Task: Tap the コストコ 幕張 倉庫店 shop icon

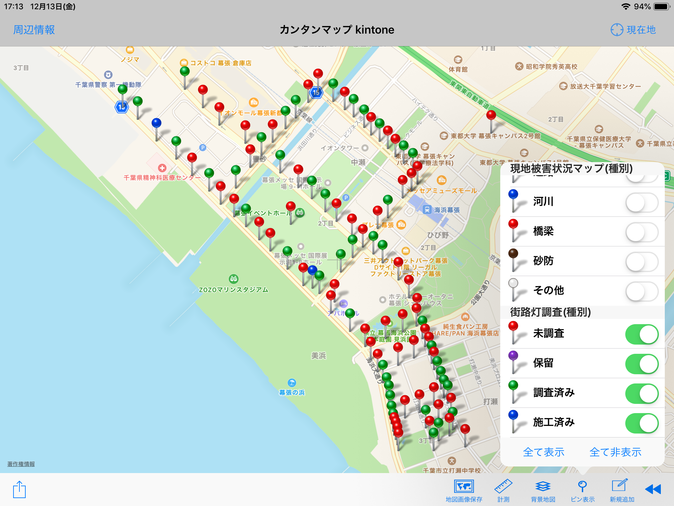Action: 184,62
